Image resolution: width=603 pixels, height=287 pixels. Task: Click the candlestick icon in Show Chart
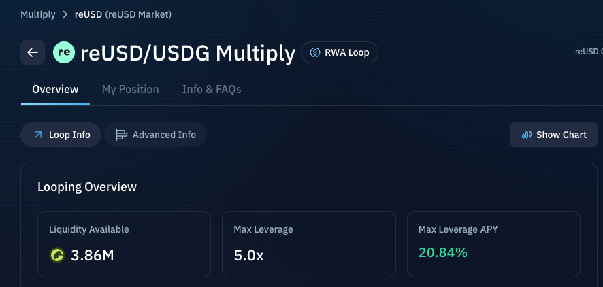[x=527, y=135]
